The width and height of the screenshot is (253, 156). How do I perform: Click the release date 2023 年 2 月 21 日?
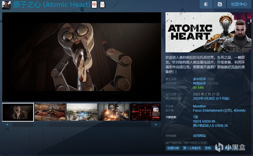pos(206,94)
